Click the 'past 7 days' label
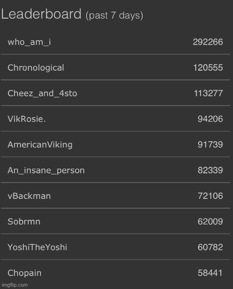The width and height of the screenshot is (233, 289). click(114, 15)
